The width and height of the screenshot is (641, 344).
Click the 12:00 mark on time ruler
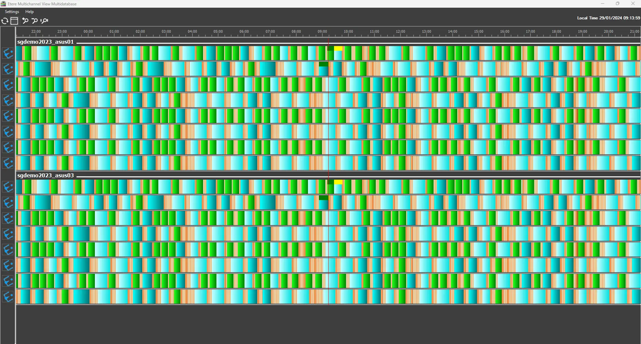click(x=400, y=32)
